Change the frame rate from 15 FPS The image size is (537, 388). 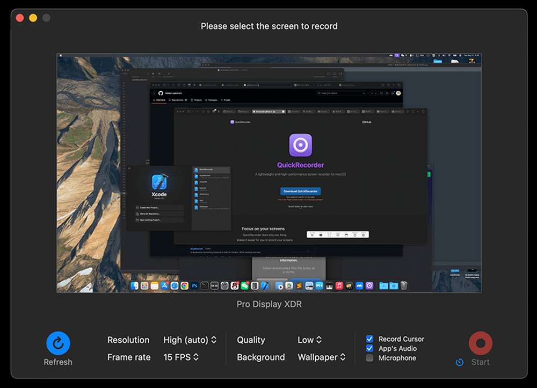(x=181, y=357)
